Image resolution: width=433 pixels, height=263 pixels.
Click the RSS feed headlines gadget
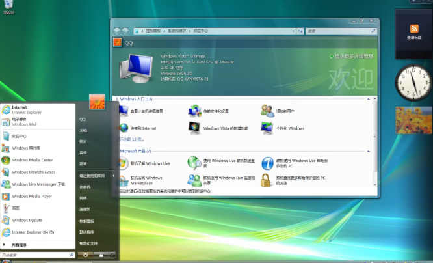[x=413, y=32]
